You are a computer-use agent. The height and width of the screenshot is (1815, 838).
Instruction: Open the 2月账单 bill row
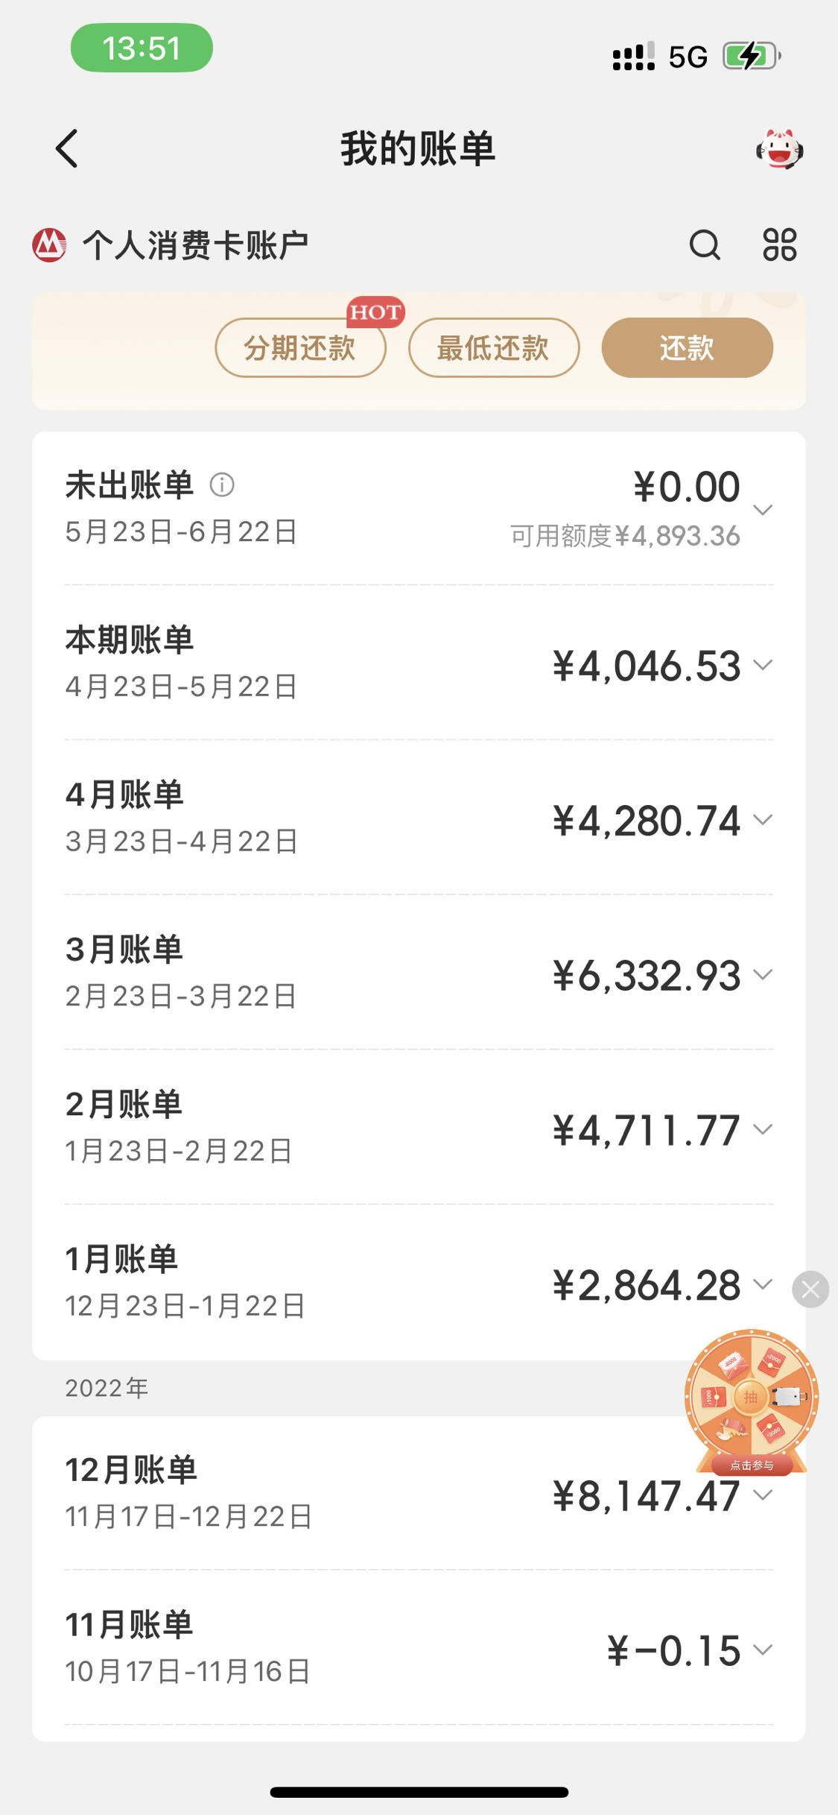pyautogui.click(x=419, y=1127)
